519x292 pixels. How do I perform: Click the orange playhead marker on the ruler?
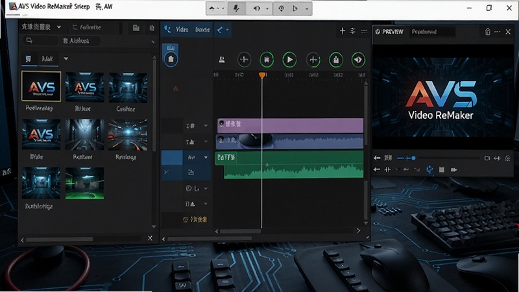click(262, 75)
